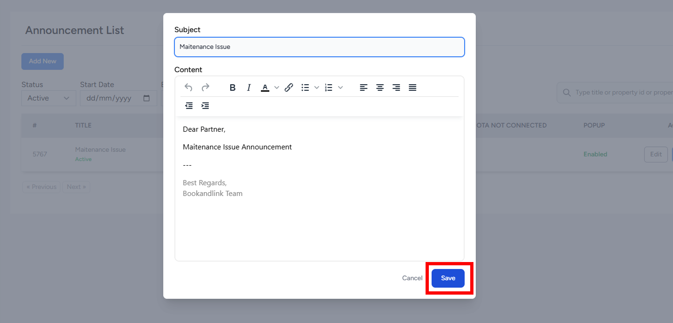673x323 pixels.
Task: Click the POPUP column header
Action: 594,126
